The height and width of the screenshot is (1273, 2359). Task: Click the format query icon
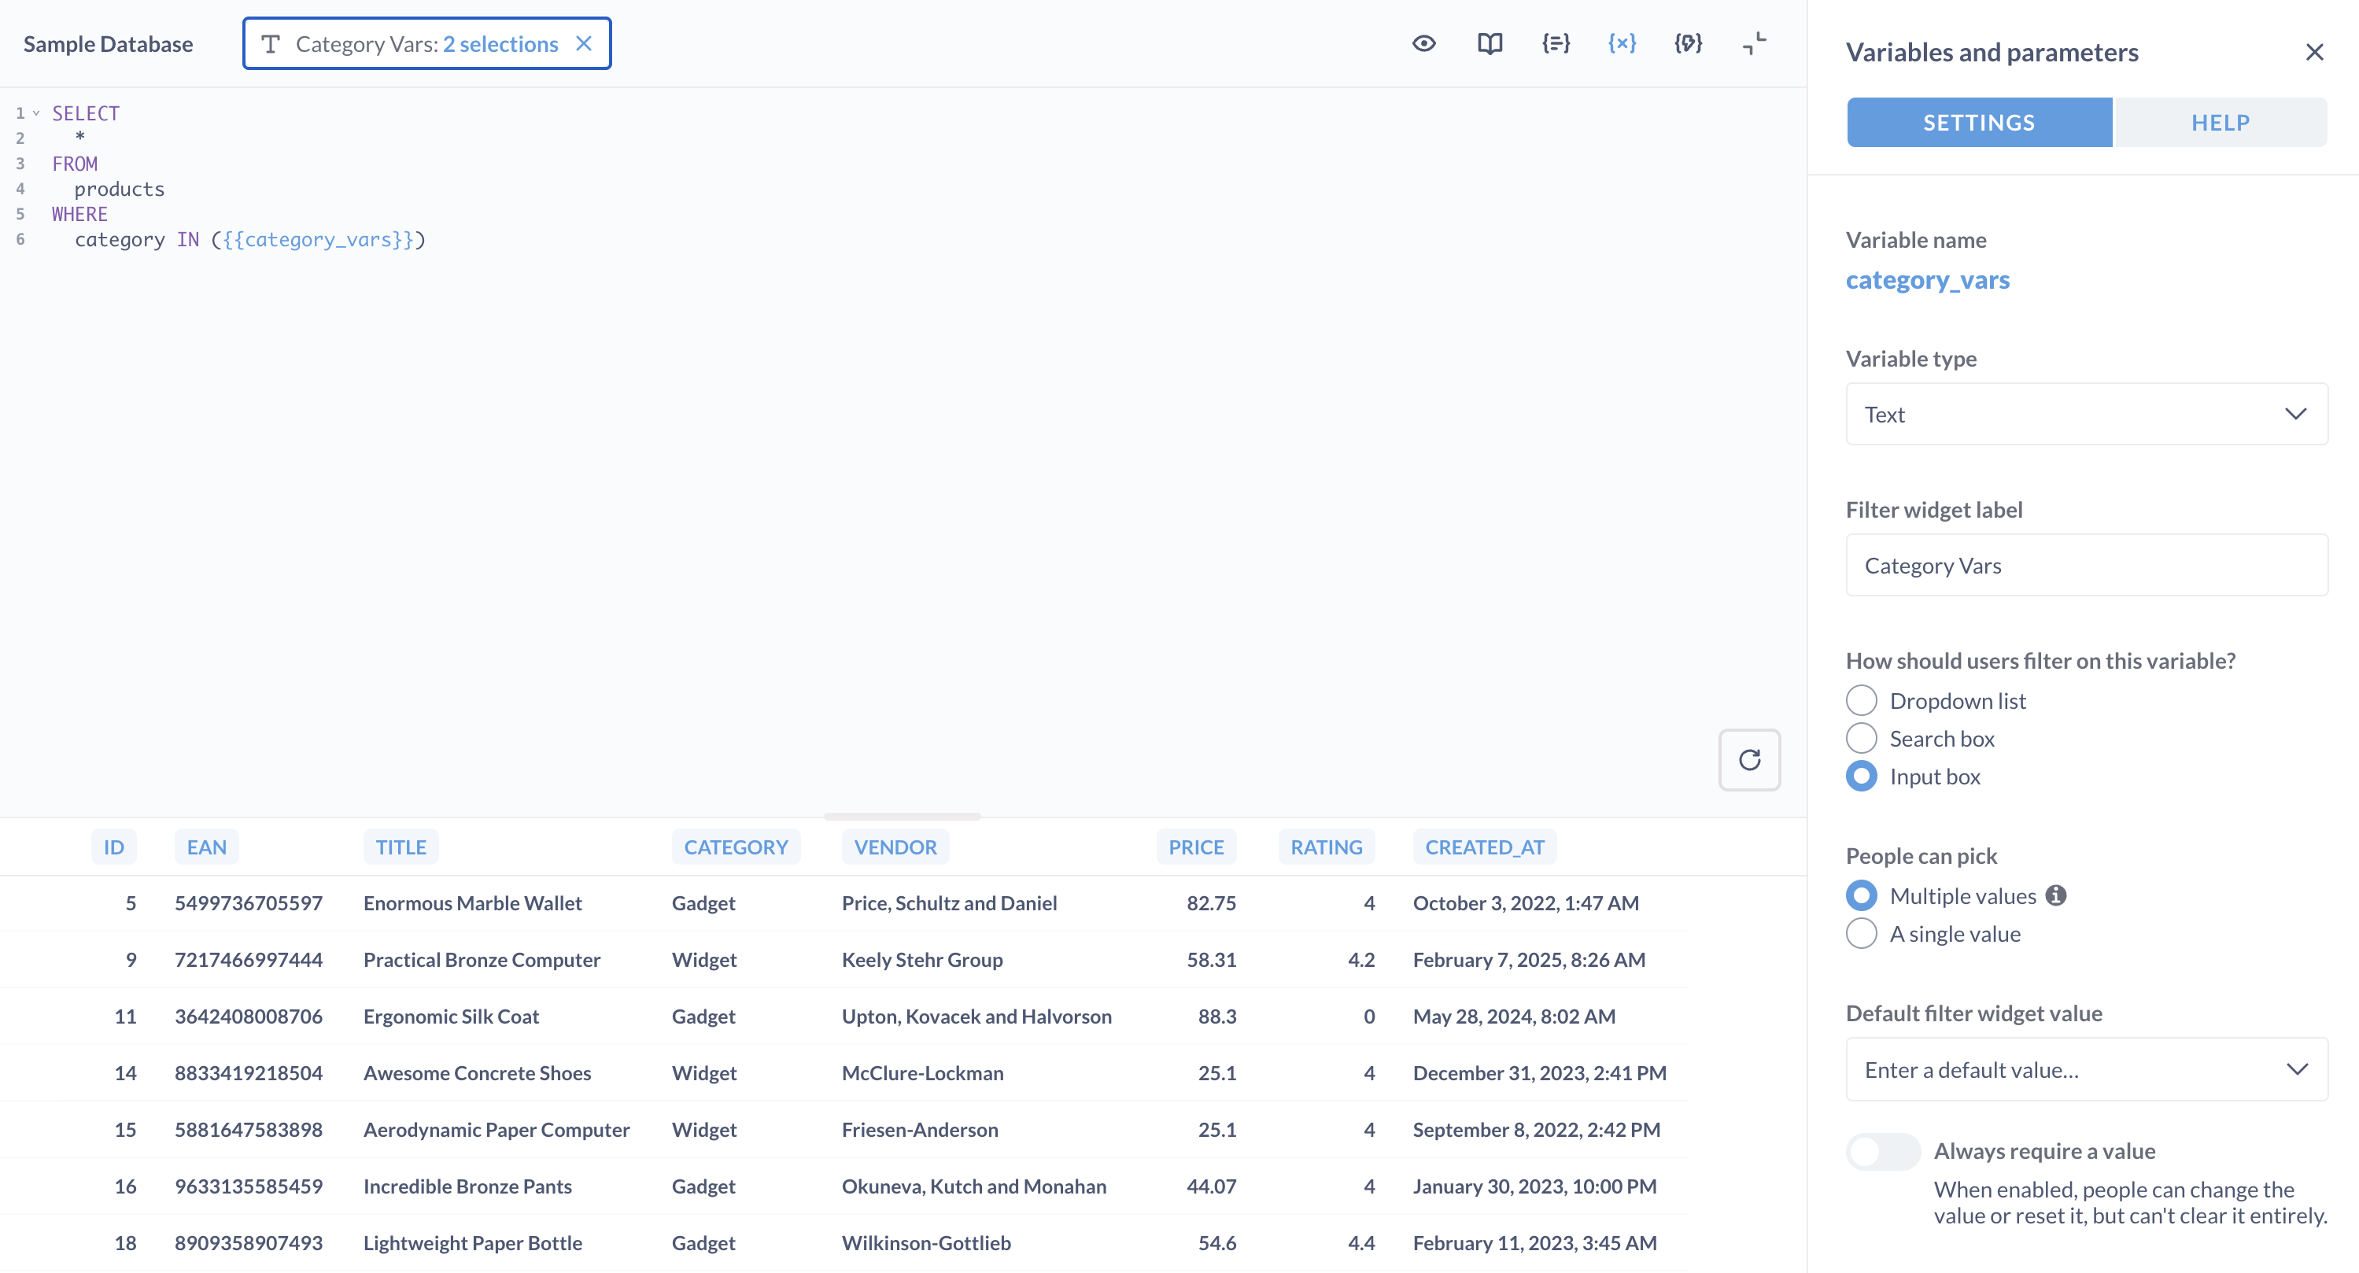coord(1687,43)
